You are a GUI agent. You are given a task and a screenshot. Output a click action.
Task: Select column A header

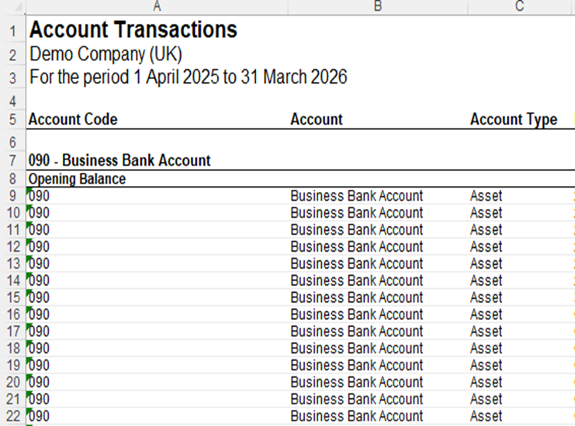coord(157,6)
